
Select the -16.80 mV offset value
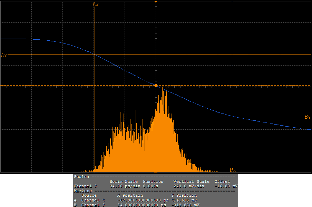pyautogui.click(x=226, y=186)
